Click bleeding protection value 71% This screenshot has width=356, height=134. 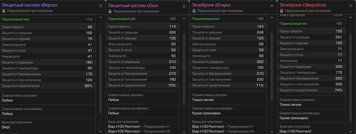tap(260, 85)
